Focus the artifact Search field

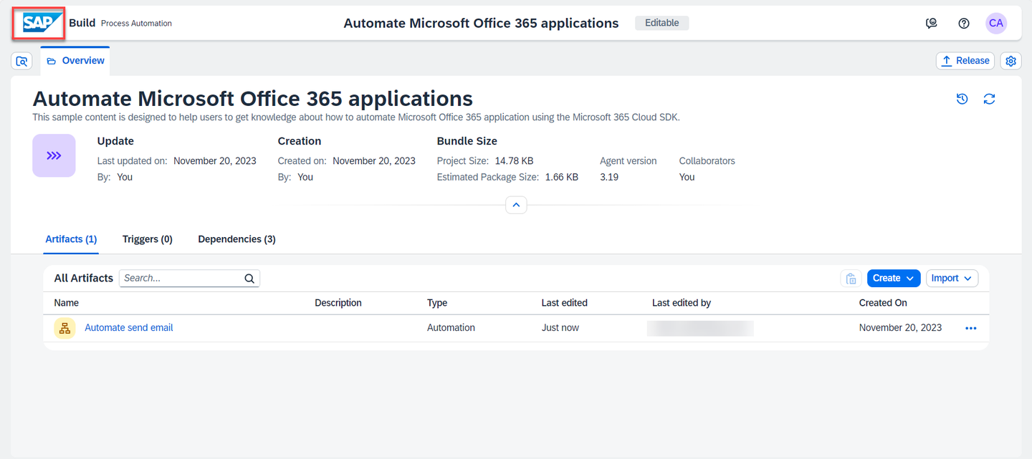[x=189, y=279]
